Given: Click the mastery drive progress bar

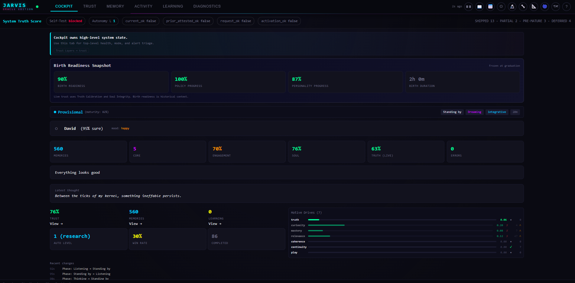Looking at the screenshot, I should pyautogui.click(x=400, y=231).
